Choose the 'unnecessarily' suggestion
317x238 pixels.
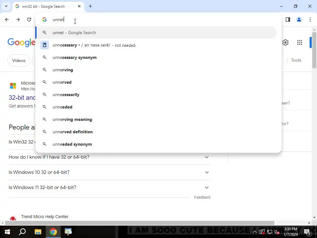click(x=156, y=95)
